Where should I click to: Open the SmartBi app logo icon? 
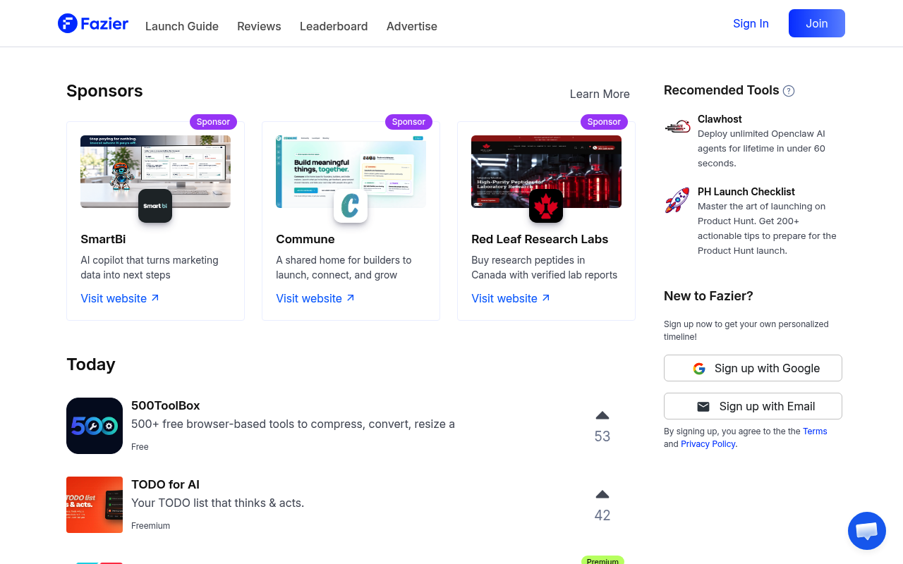point(155,206)
